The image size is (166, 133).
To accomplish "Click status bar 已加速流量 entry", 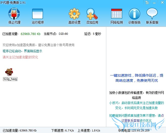I will coord(19,130).
